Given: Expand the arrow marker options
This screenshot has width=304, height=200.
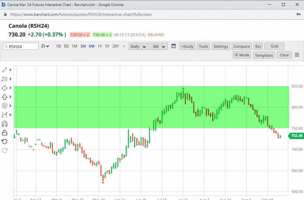Looking at the screenshot, I should click(x=10, y=97).
